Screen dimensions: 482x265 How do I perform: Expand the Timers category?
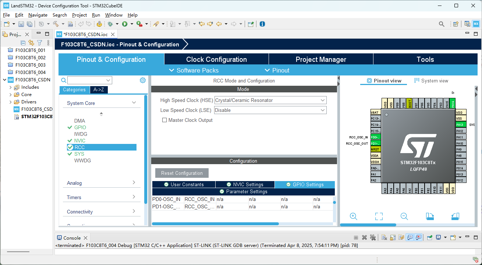[134, 197]
